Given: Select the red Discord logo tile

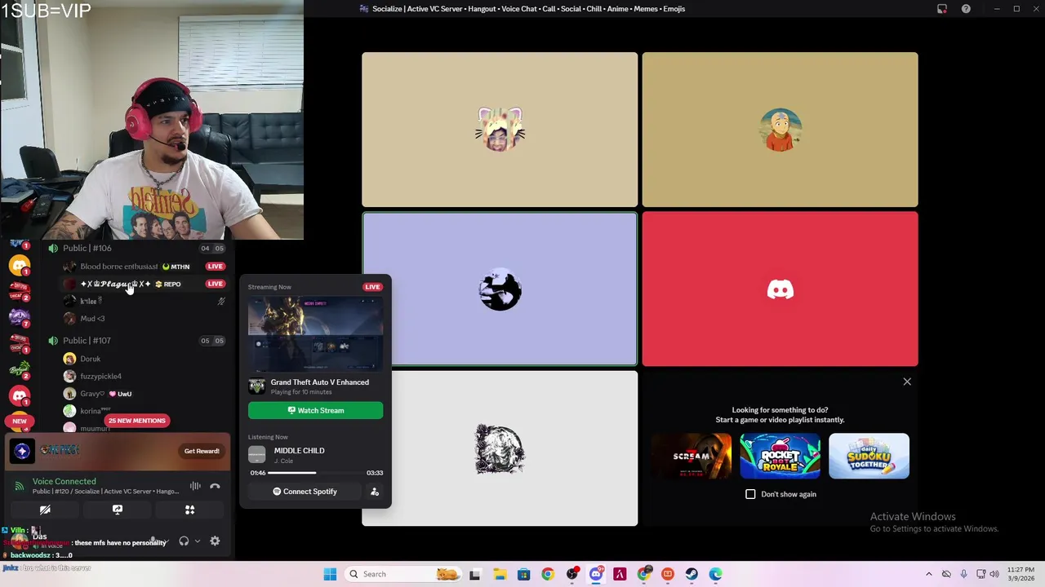Looking at the screenshot, I should click(780, 289).
